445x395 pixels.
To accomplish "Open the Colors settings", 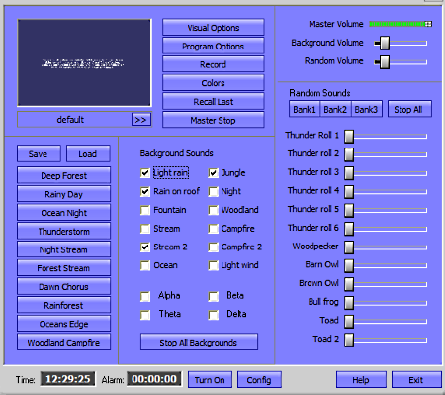I will click(x=214, y=83).
